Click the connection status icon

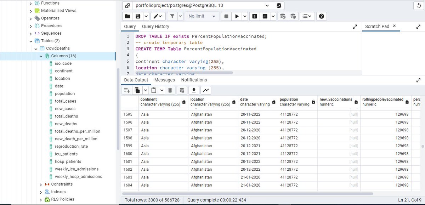point(127,6)
